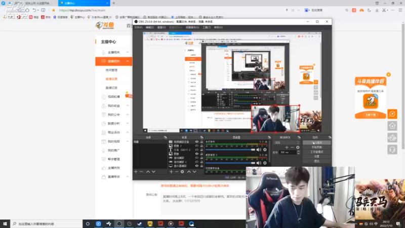Viewport: 405px width, 228px height.
Task: Adjust the 台式音响 volume slider
Action: (230, 149)
